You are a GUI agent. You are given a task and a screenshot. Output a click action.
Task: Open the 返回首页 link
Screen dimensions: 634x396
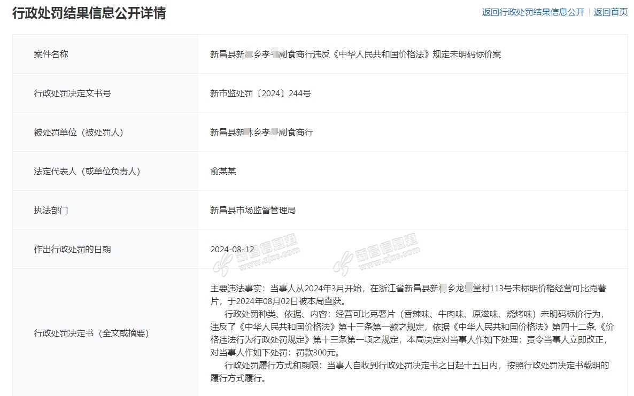[610, 12]
